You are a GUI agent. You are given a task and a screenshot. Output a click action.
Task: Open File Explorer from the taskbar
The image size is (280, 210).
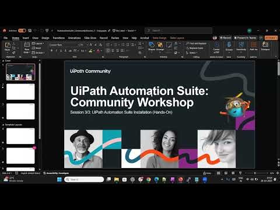tap(117, 179)
